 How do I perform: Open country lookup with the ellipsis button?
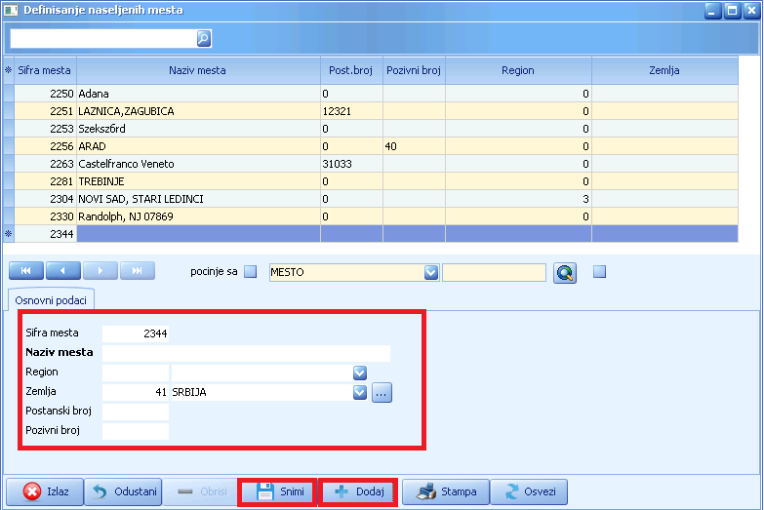382,392
